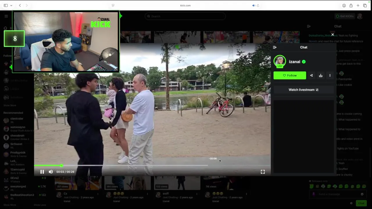Go back in Safari

pyautogui.click(x=20, y=6)
